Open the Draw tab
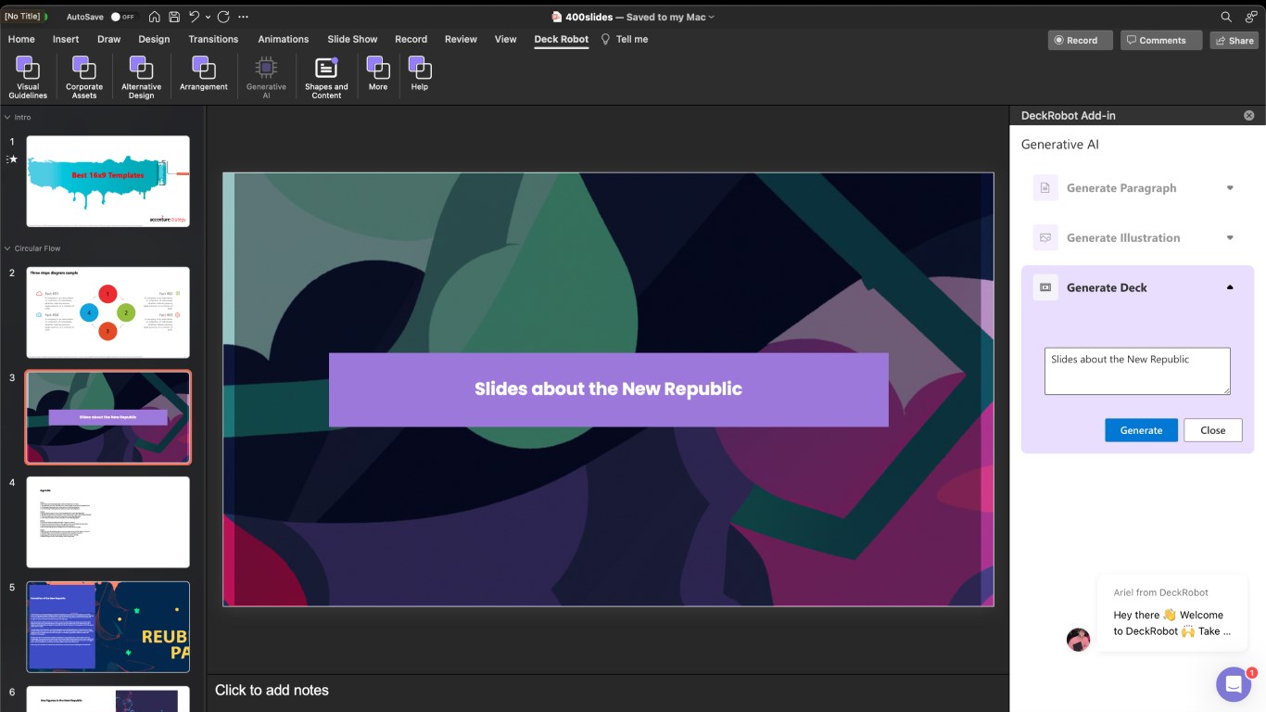Viewport: 1266px width, 712px height. pos(109,39)
